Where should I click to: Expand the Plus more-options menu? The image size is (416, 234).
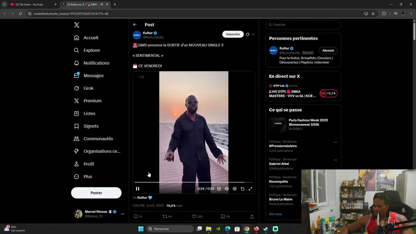click(x=83, y=176)
